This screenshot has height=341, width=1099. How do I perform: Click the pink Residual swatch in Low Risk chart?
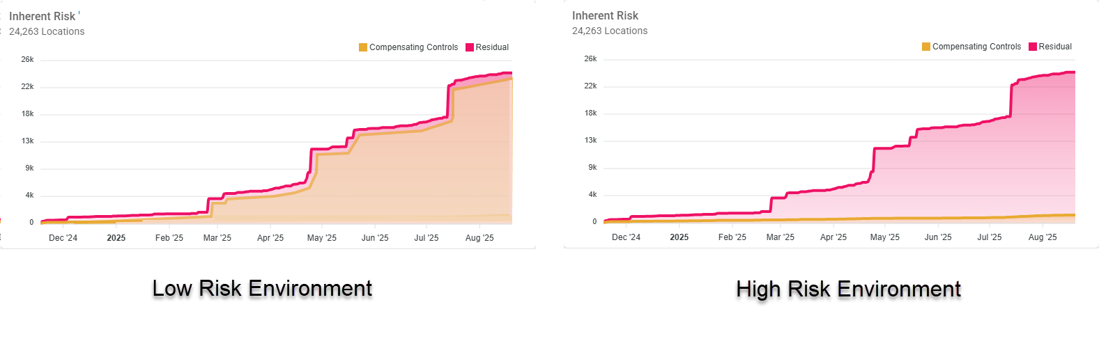point(470,47)
